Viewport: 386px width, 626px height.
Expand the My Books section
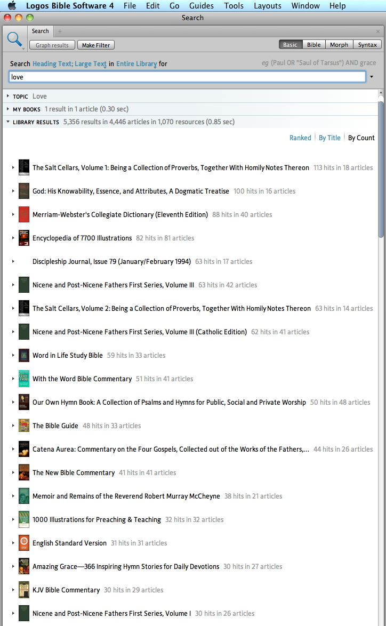coord(8,109)
